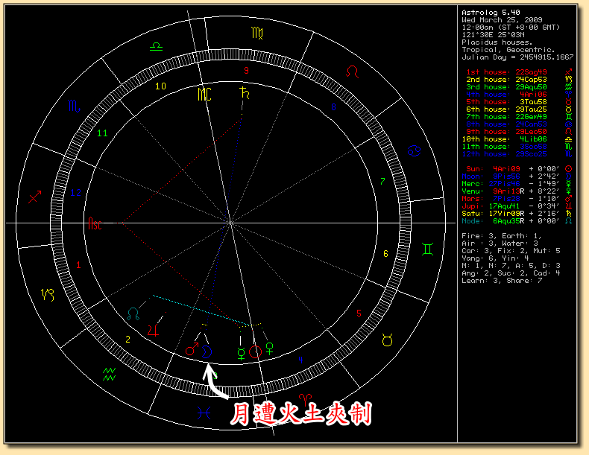
Task: Click house number 7 in the wheel
Action: (x=382, y=182)
